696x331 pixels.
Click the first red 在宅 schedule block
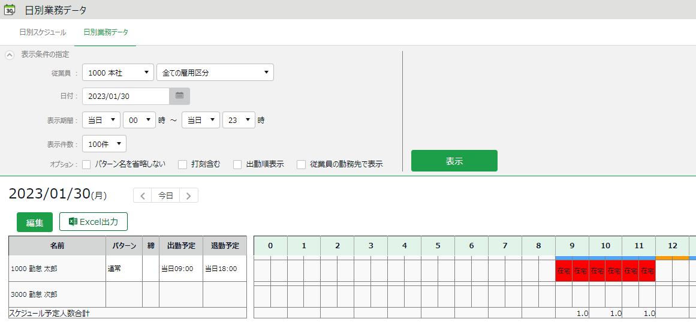click(564, 271)
